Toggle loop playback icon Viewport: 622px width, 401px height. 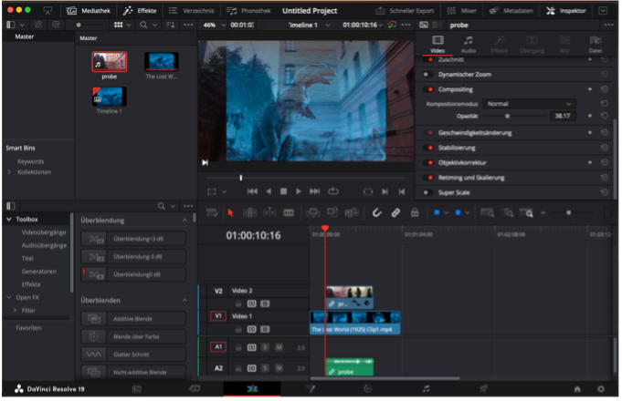pos(333,191)
